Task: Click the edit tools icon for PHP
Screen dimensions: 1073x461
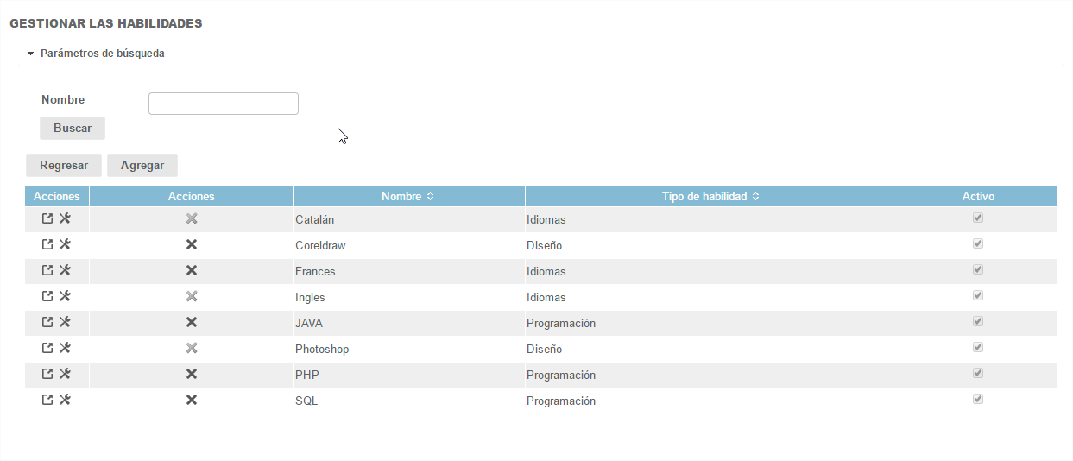Action: (x=65, y=375)
